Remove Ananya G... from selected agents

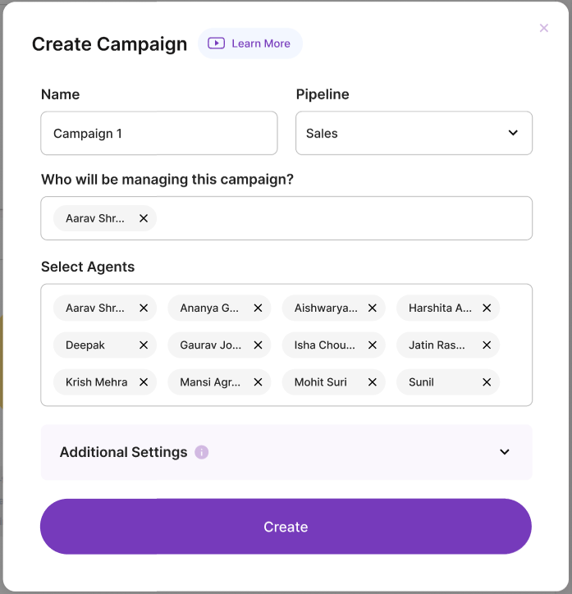[x=258, y=308]
